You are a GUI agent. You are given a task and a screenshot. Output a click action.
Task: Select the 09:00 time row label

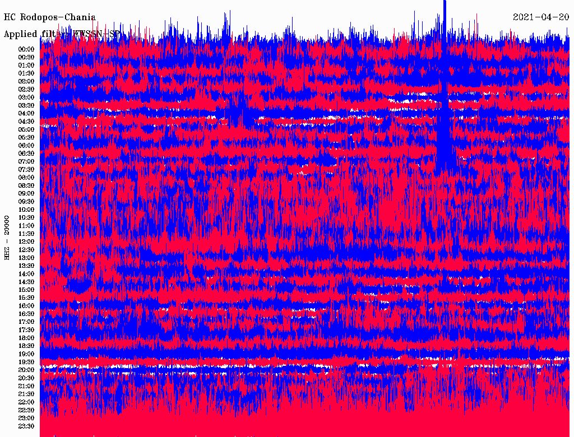pyautogui.click(x=26, y=194)
